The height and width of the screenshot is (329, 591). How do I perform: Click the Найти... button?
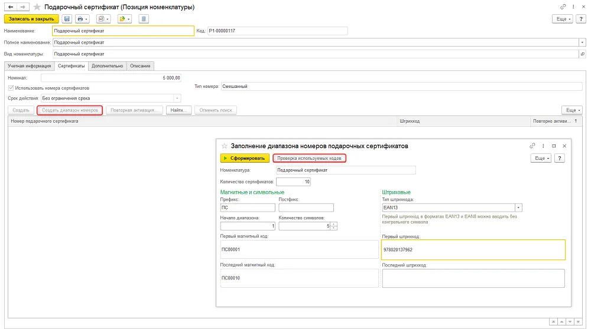point(178,110)
